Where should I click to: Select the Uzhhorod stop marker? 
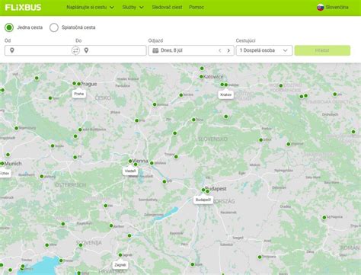click(289, 144)
